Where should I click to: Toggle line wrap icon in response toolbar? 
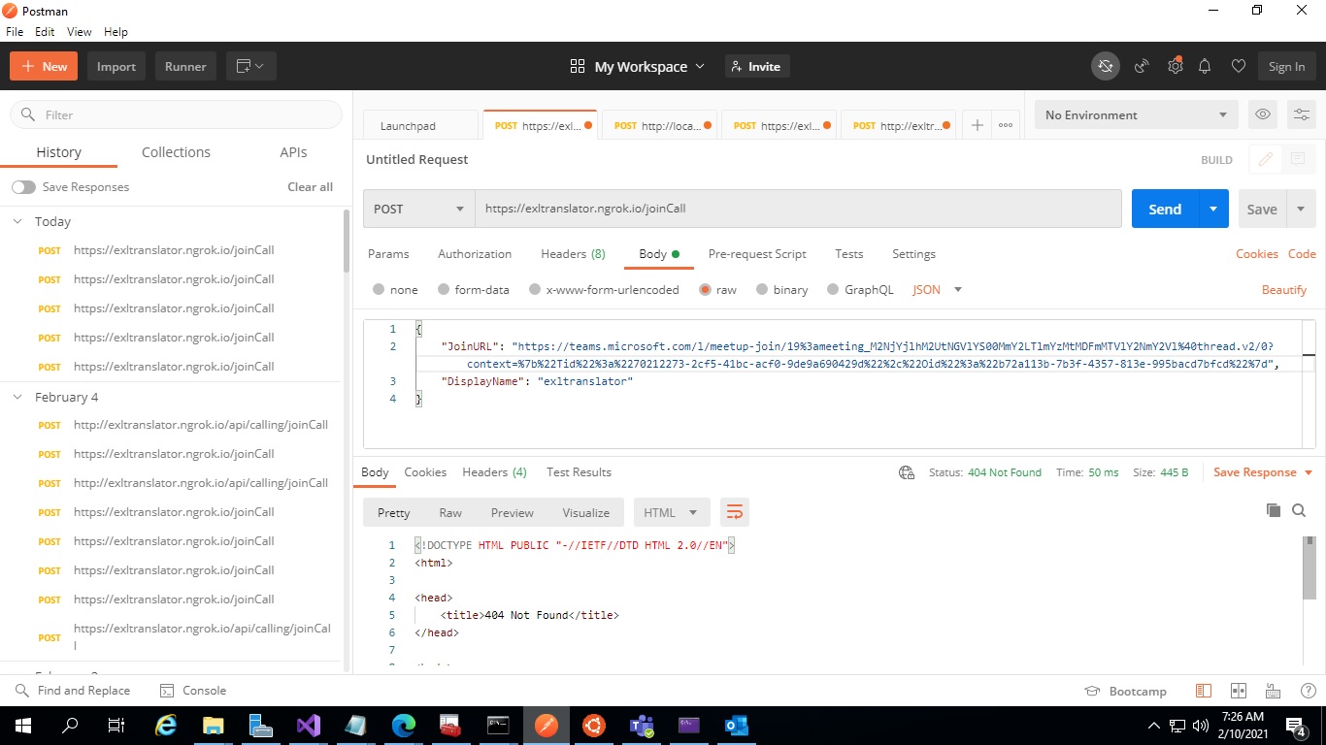click(x=735, y=512)
